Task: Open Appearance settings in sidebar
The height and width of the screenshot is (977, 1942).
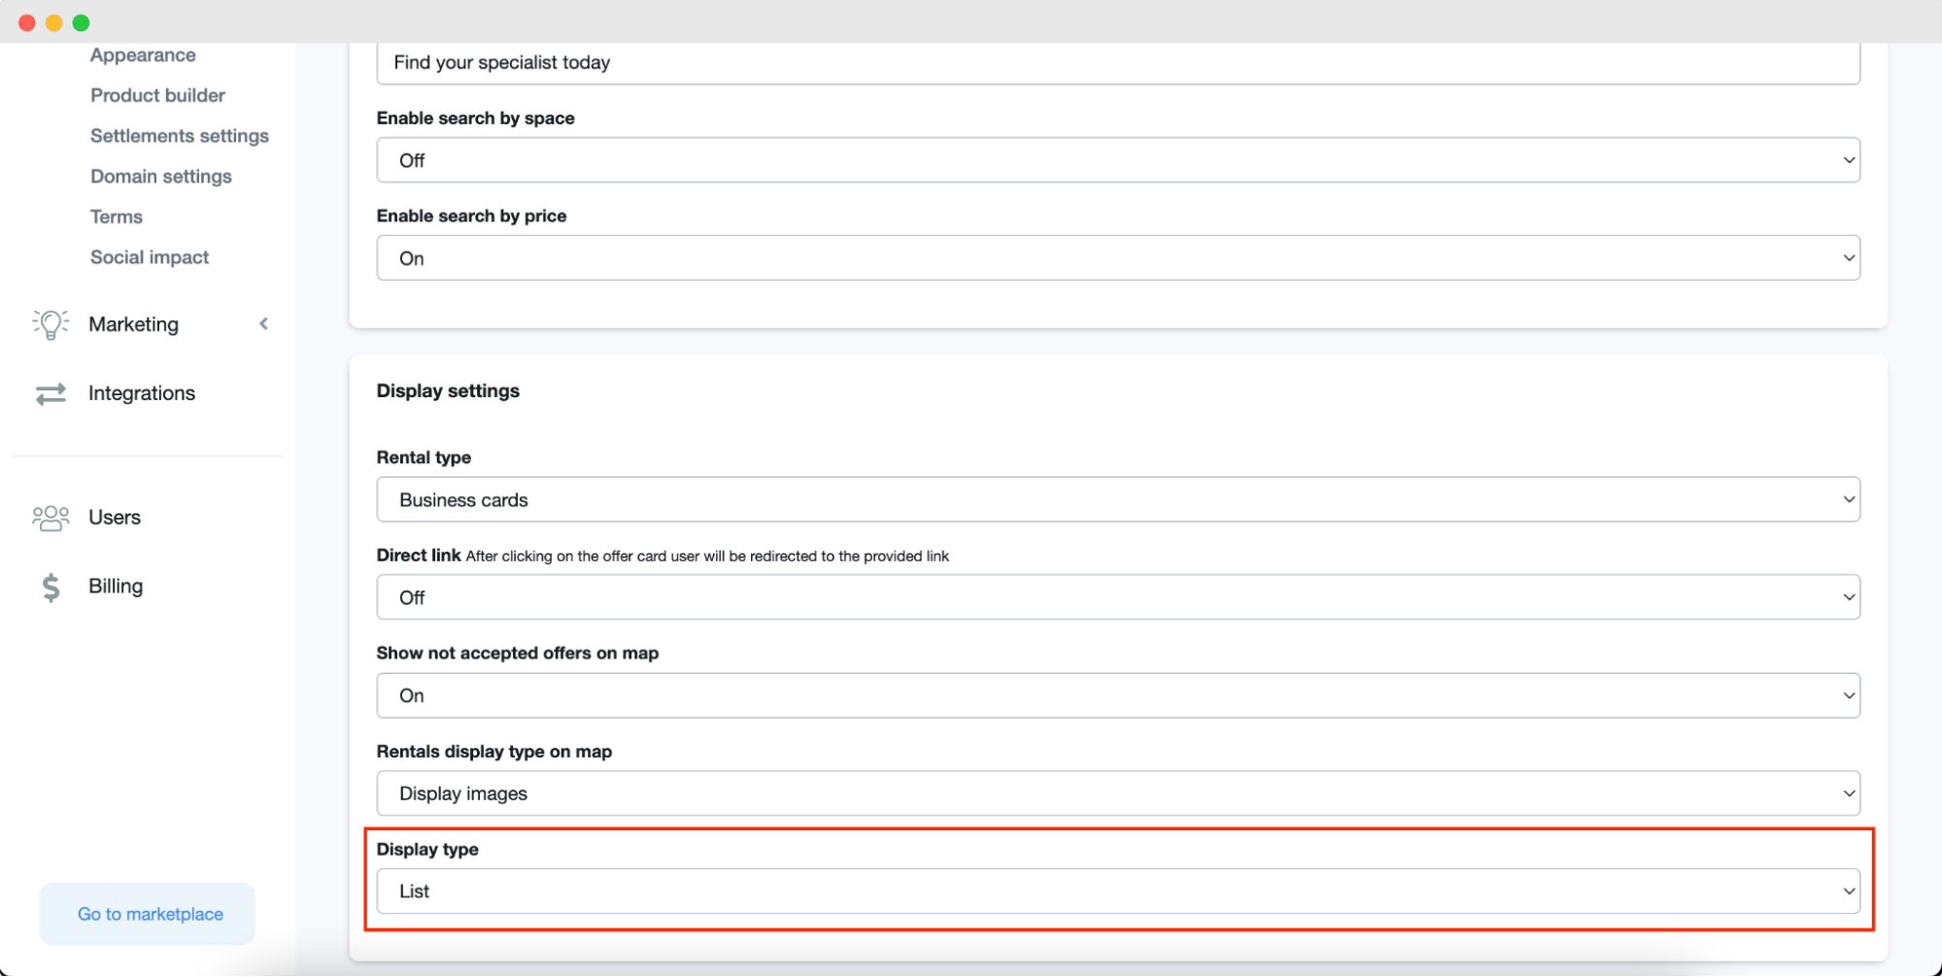Action: pos(143,55)
